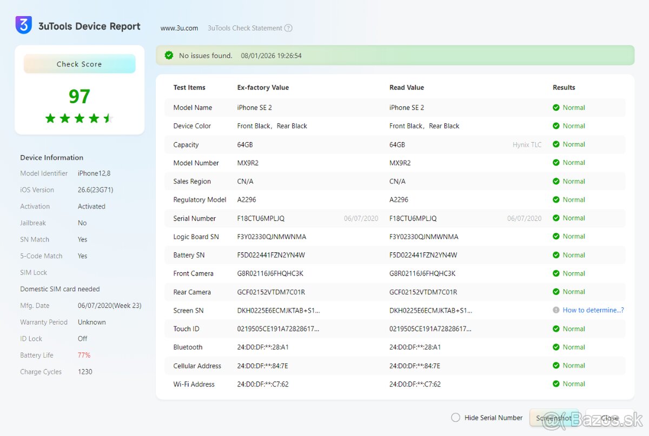Click the Close button
The width and height of the screenshot is (649, 436).
click(610, 418)
